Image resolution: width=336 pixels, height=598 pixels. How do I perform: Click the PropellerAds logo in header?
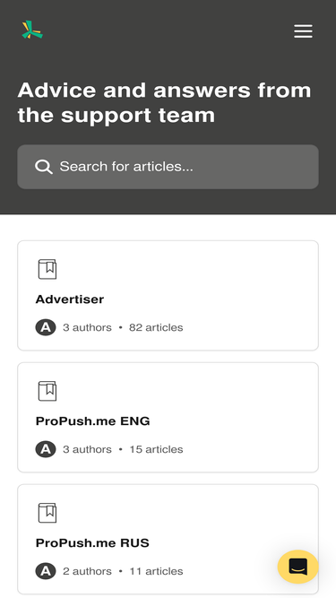(32, 30)
